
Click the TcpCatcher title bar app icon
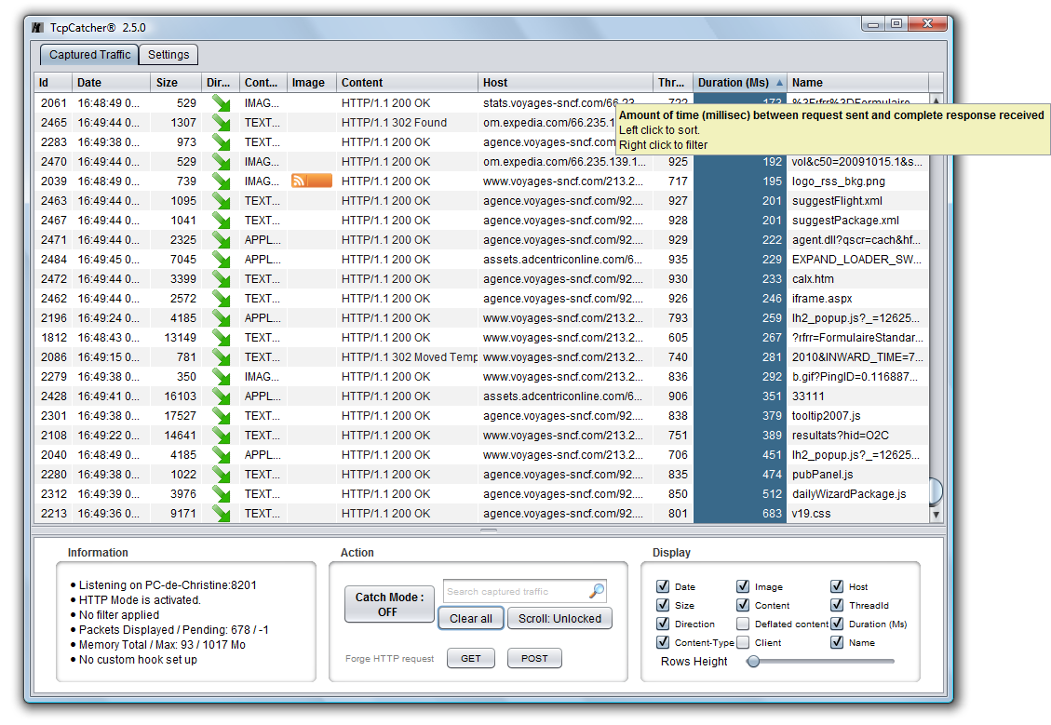pyautogui.click(x=37, y=27)
